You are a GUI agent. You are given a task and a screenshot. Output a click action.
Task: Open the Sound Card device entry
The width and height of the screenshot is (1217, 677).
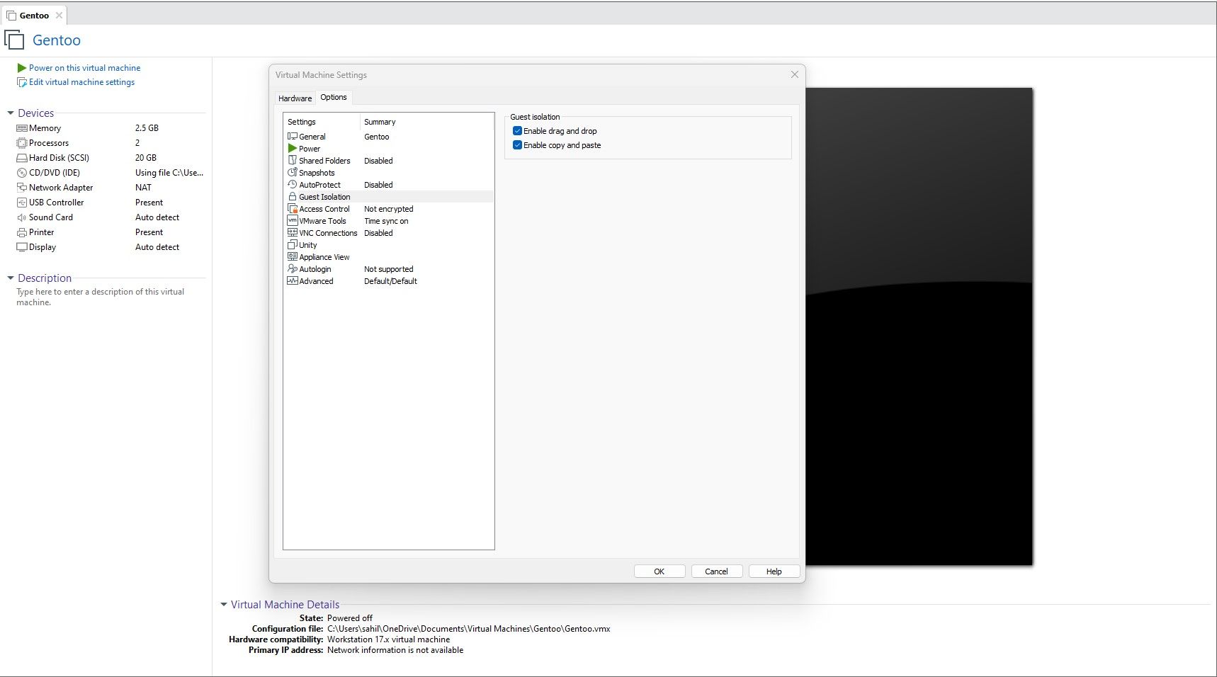[51, 217]
